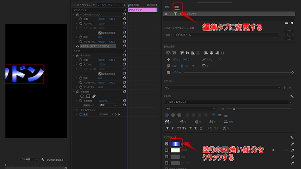Select the ソース * グラフィック source tab
The width and height of the screenshot is (301, 169).
84,5
